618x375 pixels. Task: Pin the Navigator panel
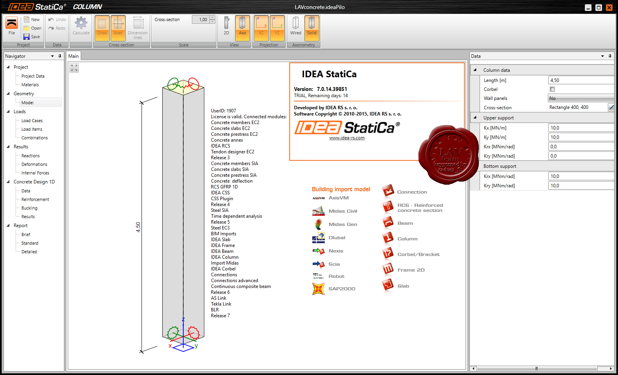(x=60, y=56)
